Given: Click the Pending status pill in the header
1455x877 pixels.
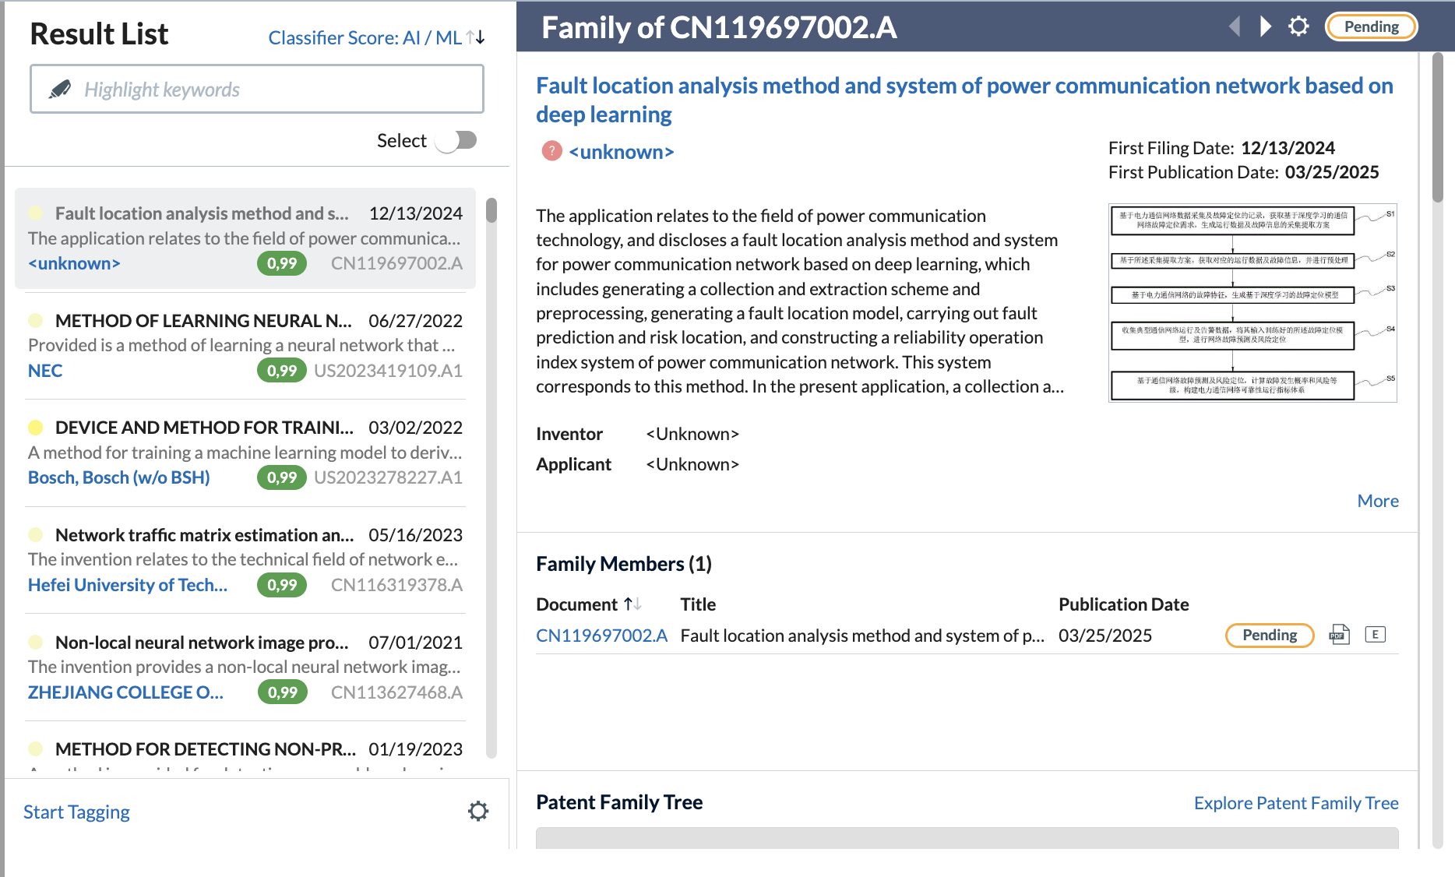Looking at the screenshot, I should [1371, 26].
